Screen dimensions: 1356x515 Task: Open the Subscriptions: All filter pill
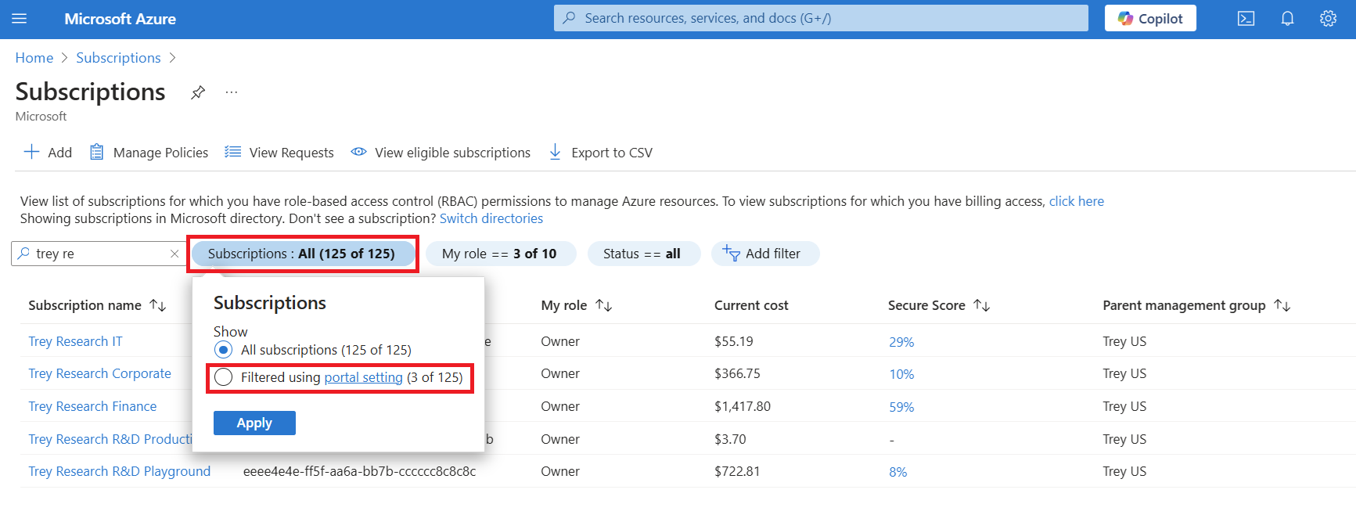302,254
